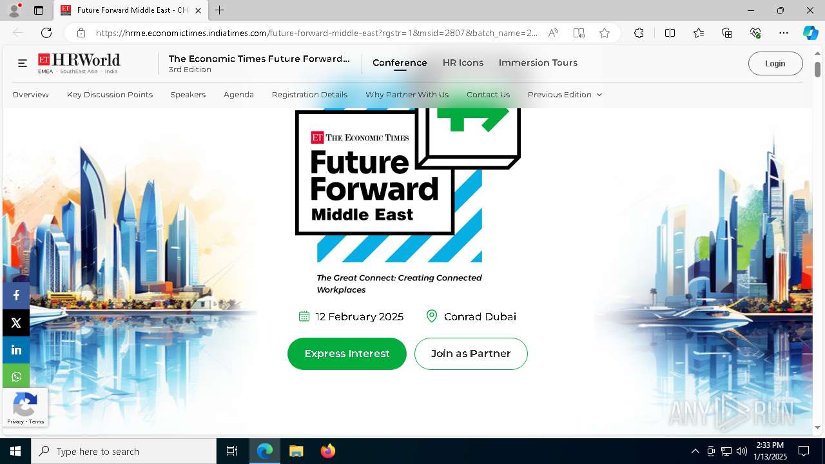
Task: Open Copilot sidebar icon
Action: coord(810,33)
